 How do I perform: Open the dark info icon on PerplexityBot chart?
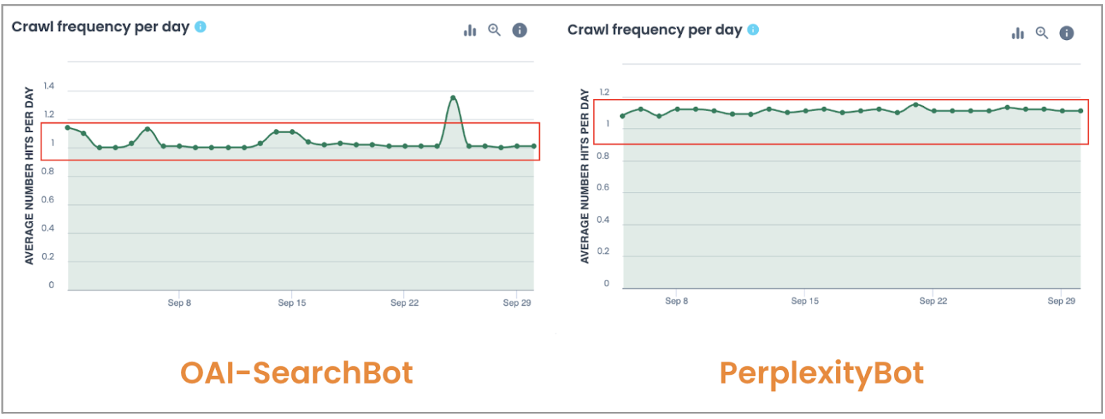coord(1067,32)
